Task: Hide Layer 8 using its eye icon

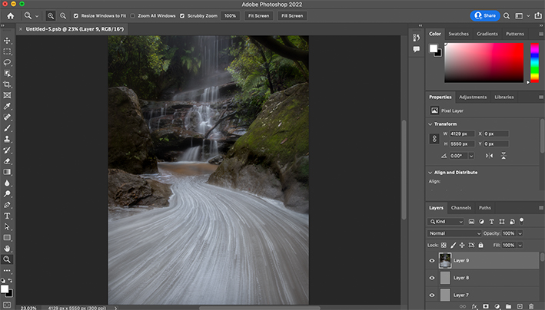Action: [432, 278]
